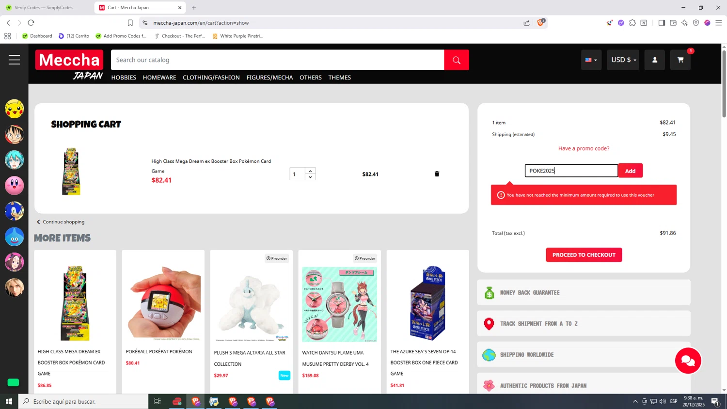Open the Azure Sea's Seven OP-14 product image
Image resolution: width=727 pixels, height=409 pixels.
tap(428, 303)
